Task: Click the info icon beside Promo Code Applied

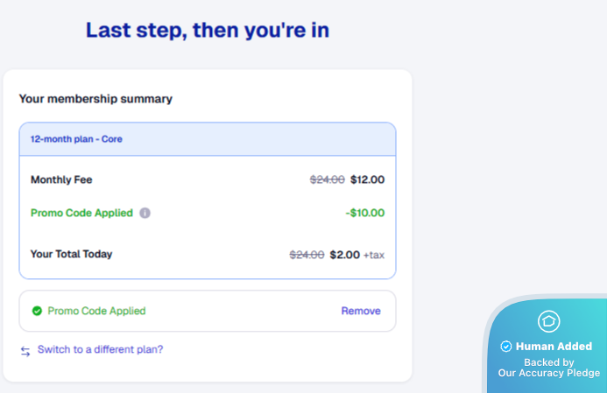Action: click(145, 213)
